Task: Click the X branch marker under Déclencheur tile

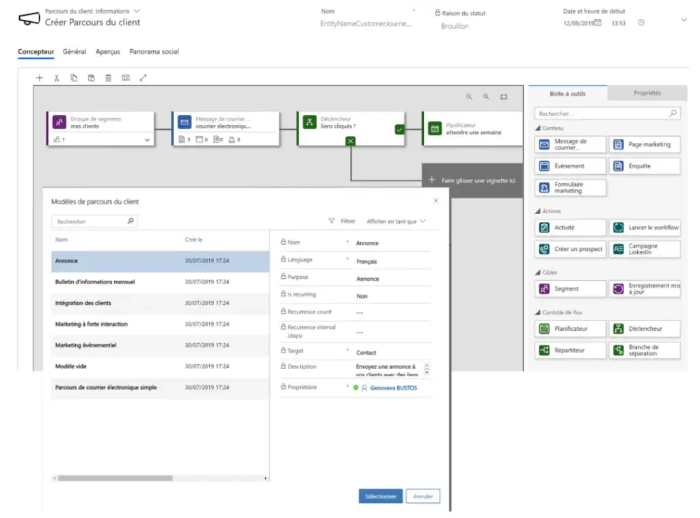Action: click(x=351, y=141)
